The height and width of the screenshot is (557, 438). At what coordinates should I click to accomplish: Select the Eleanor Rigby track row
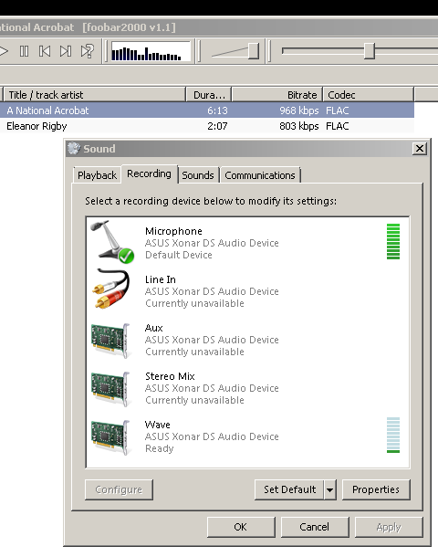[x=207, y=126]
